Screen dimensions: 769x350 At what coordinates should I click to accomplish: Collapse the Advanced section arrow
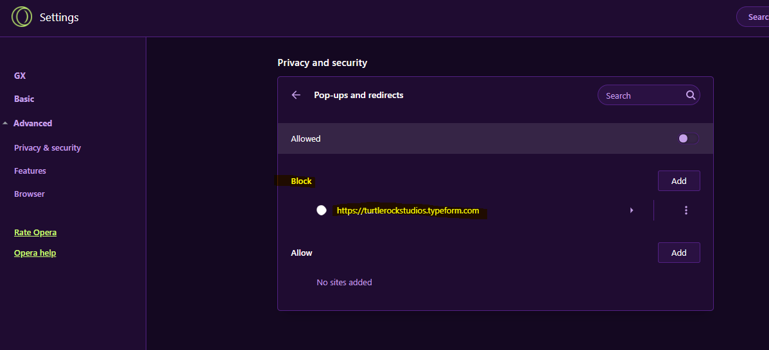point(5,123)
